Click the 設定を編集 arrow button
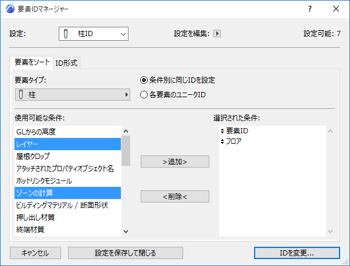The height and width of the screenshot is (266, 350). [217, 34]
